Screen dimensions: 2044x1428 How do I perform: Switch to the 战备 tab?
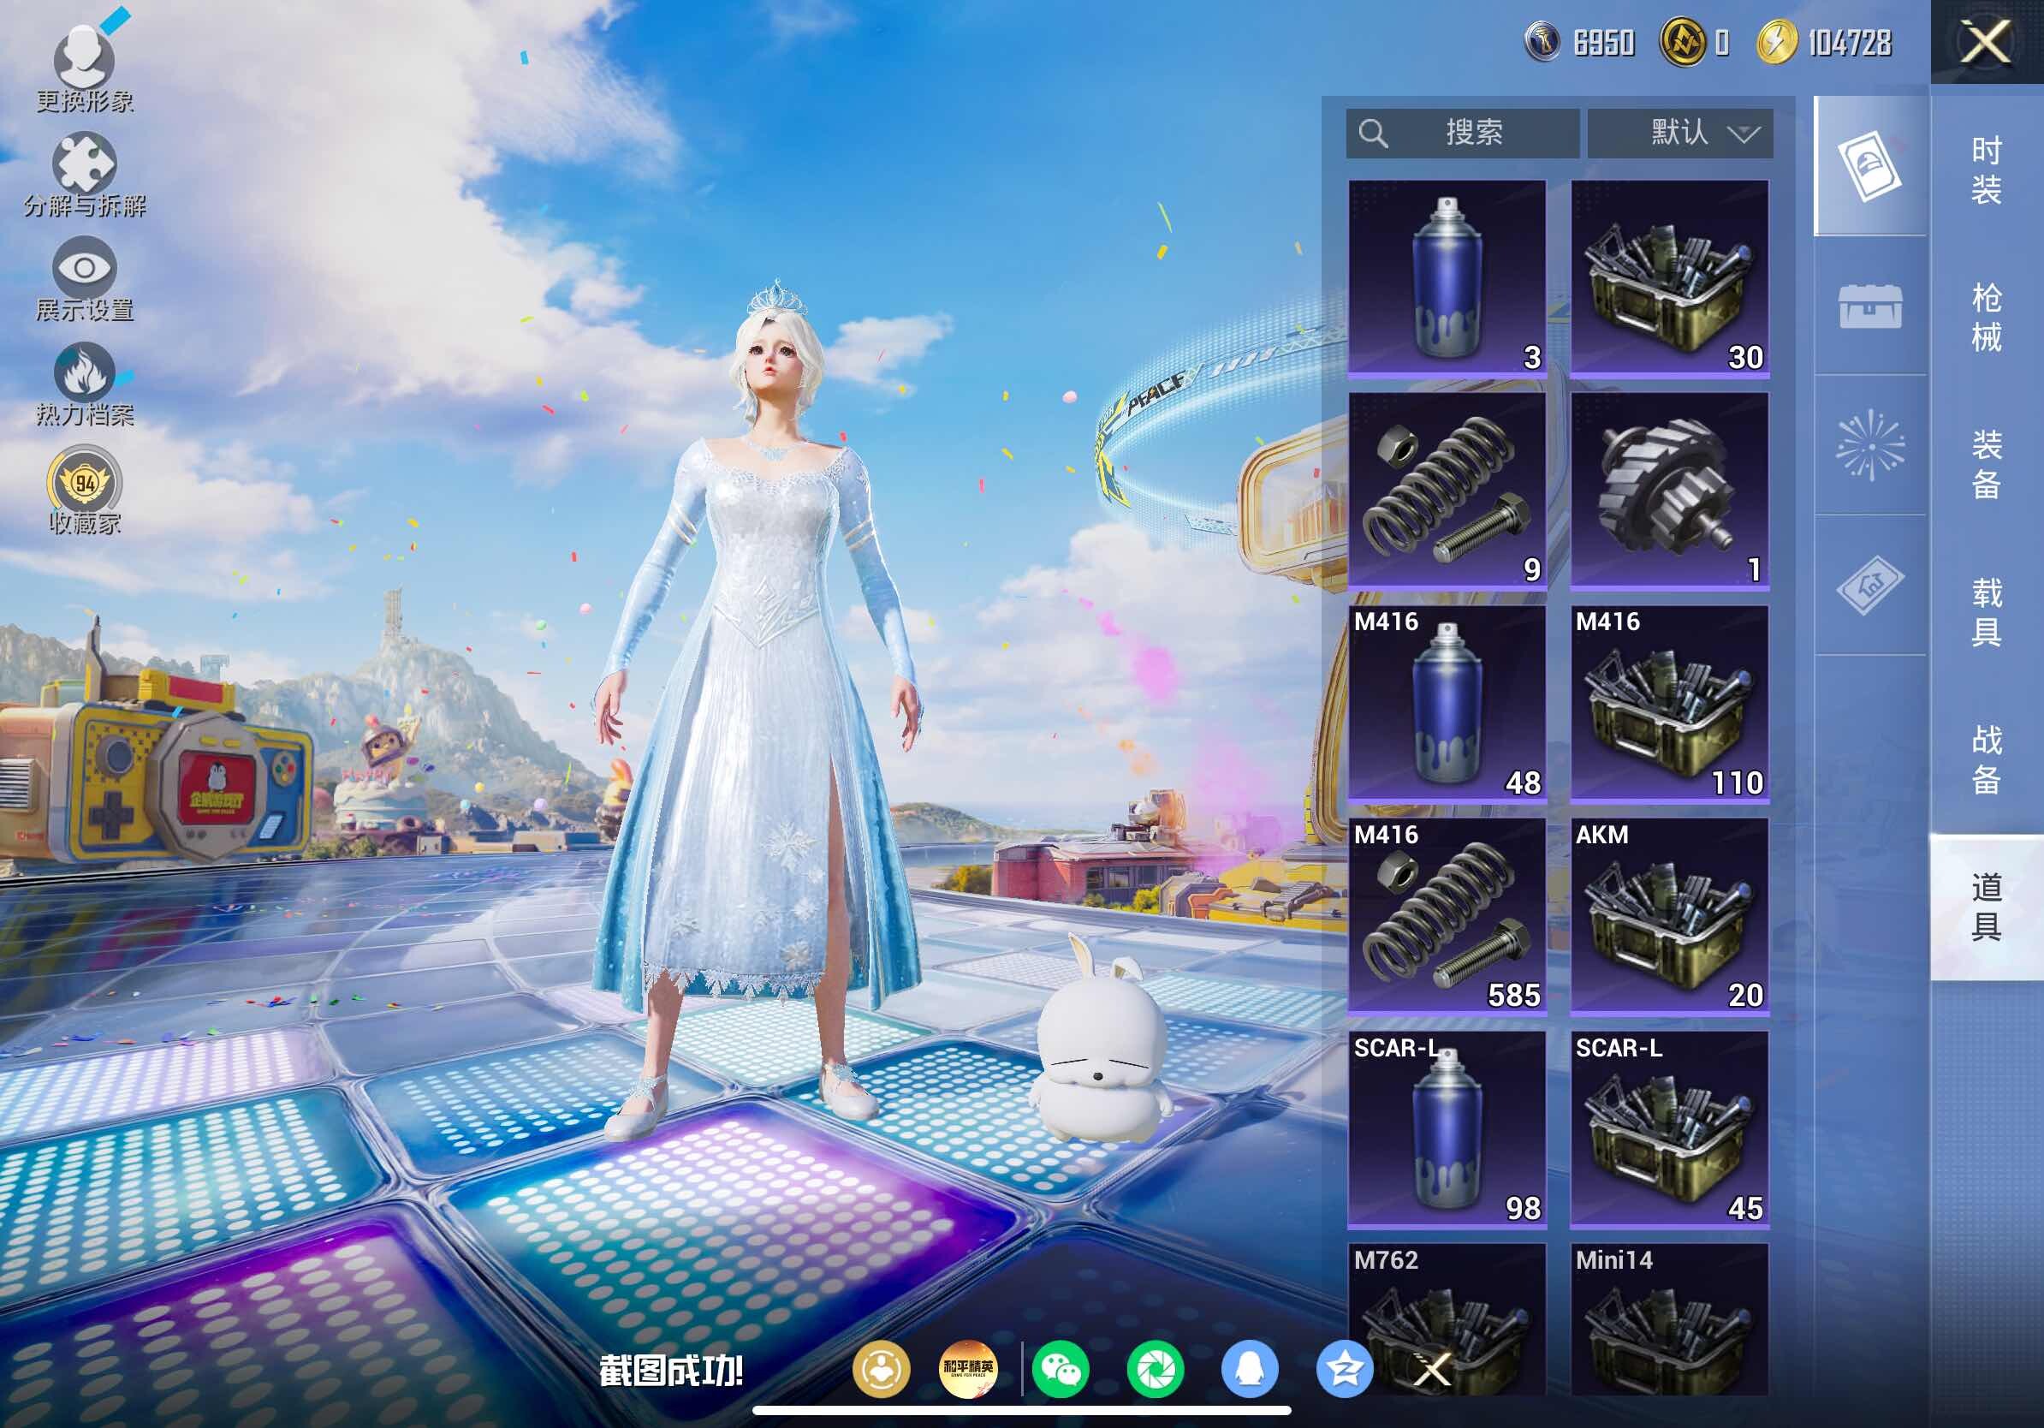(1987, 759)
